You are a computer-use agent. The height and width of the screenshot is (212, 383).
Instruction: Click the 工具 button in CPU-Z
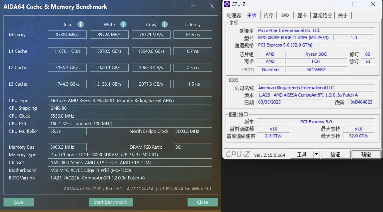point(302,154)
